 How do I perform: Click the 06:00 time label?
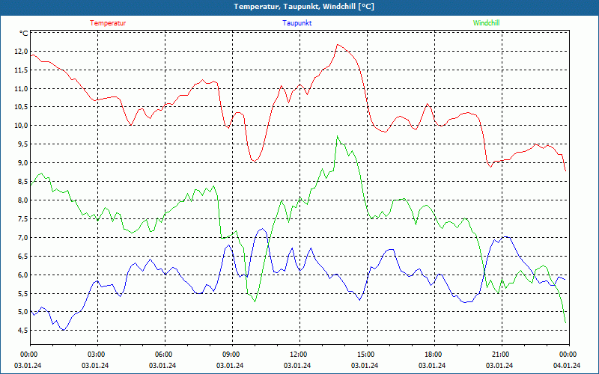coord(165,354)
